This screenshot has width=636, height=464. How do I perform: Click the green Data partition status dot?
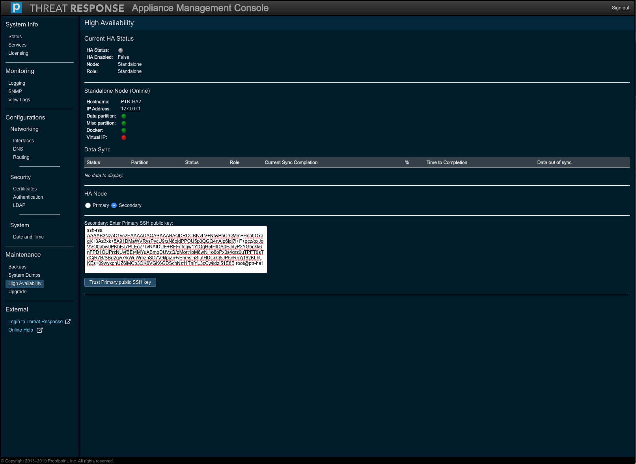tap(124, 116)
